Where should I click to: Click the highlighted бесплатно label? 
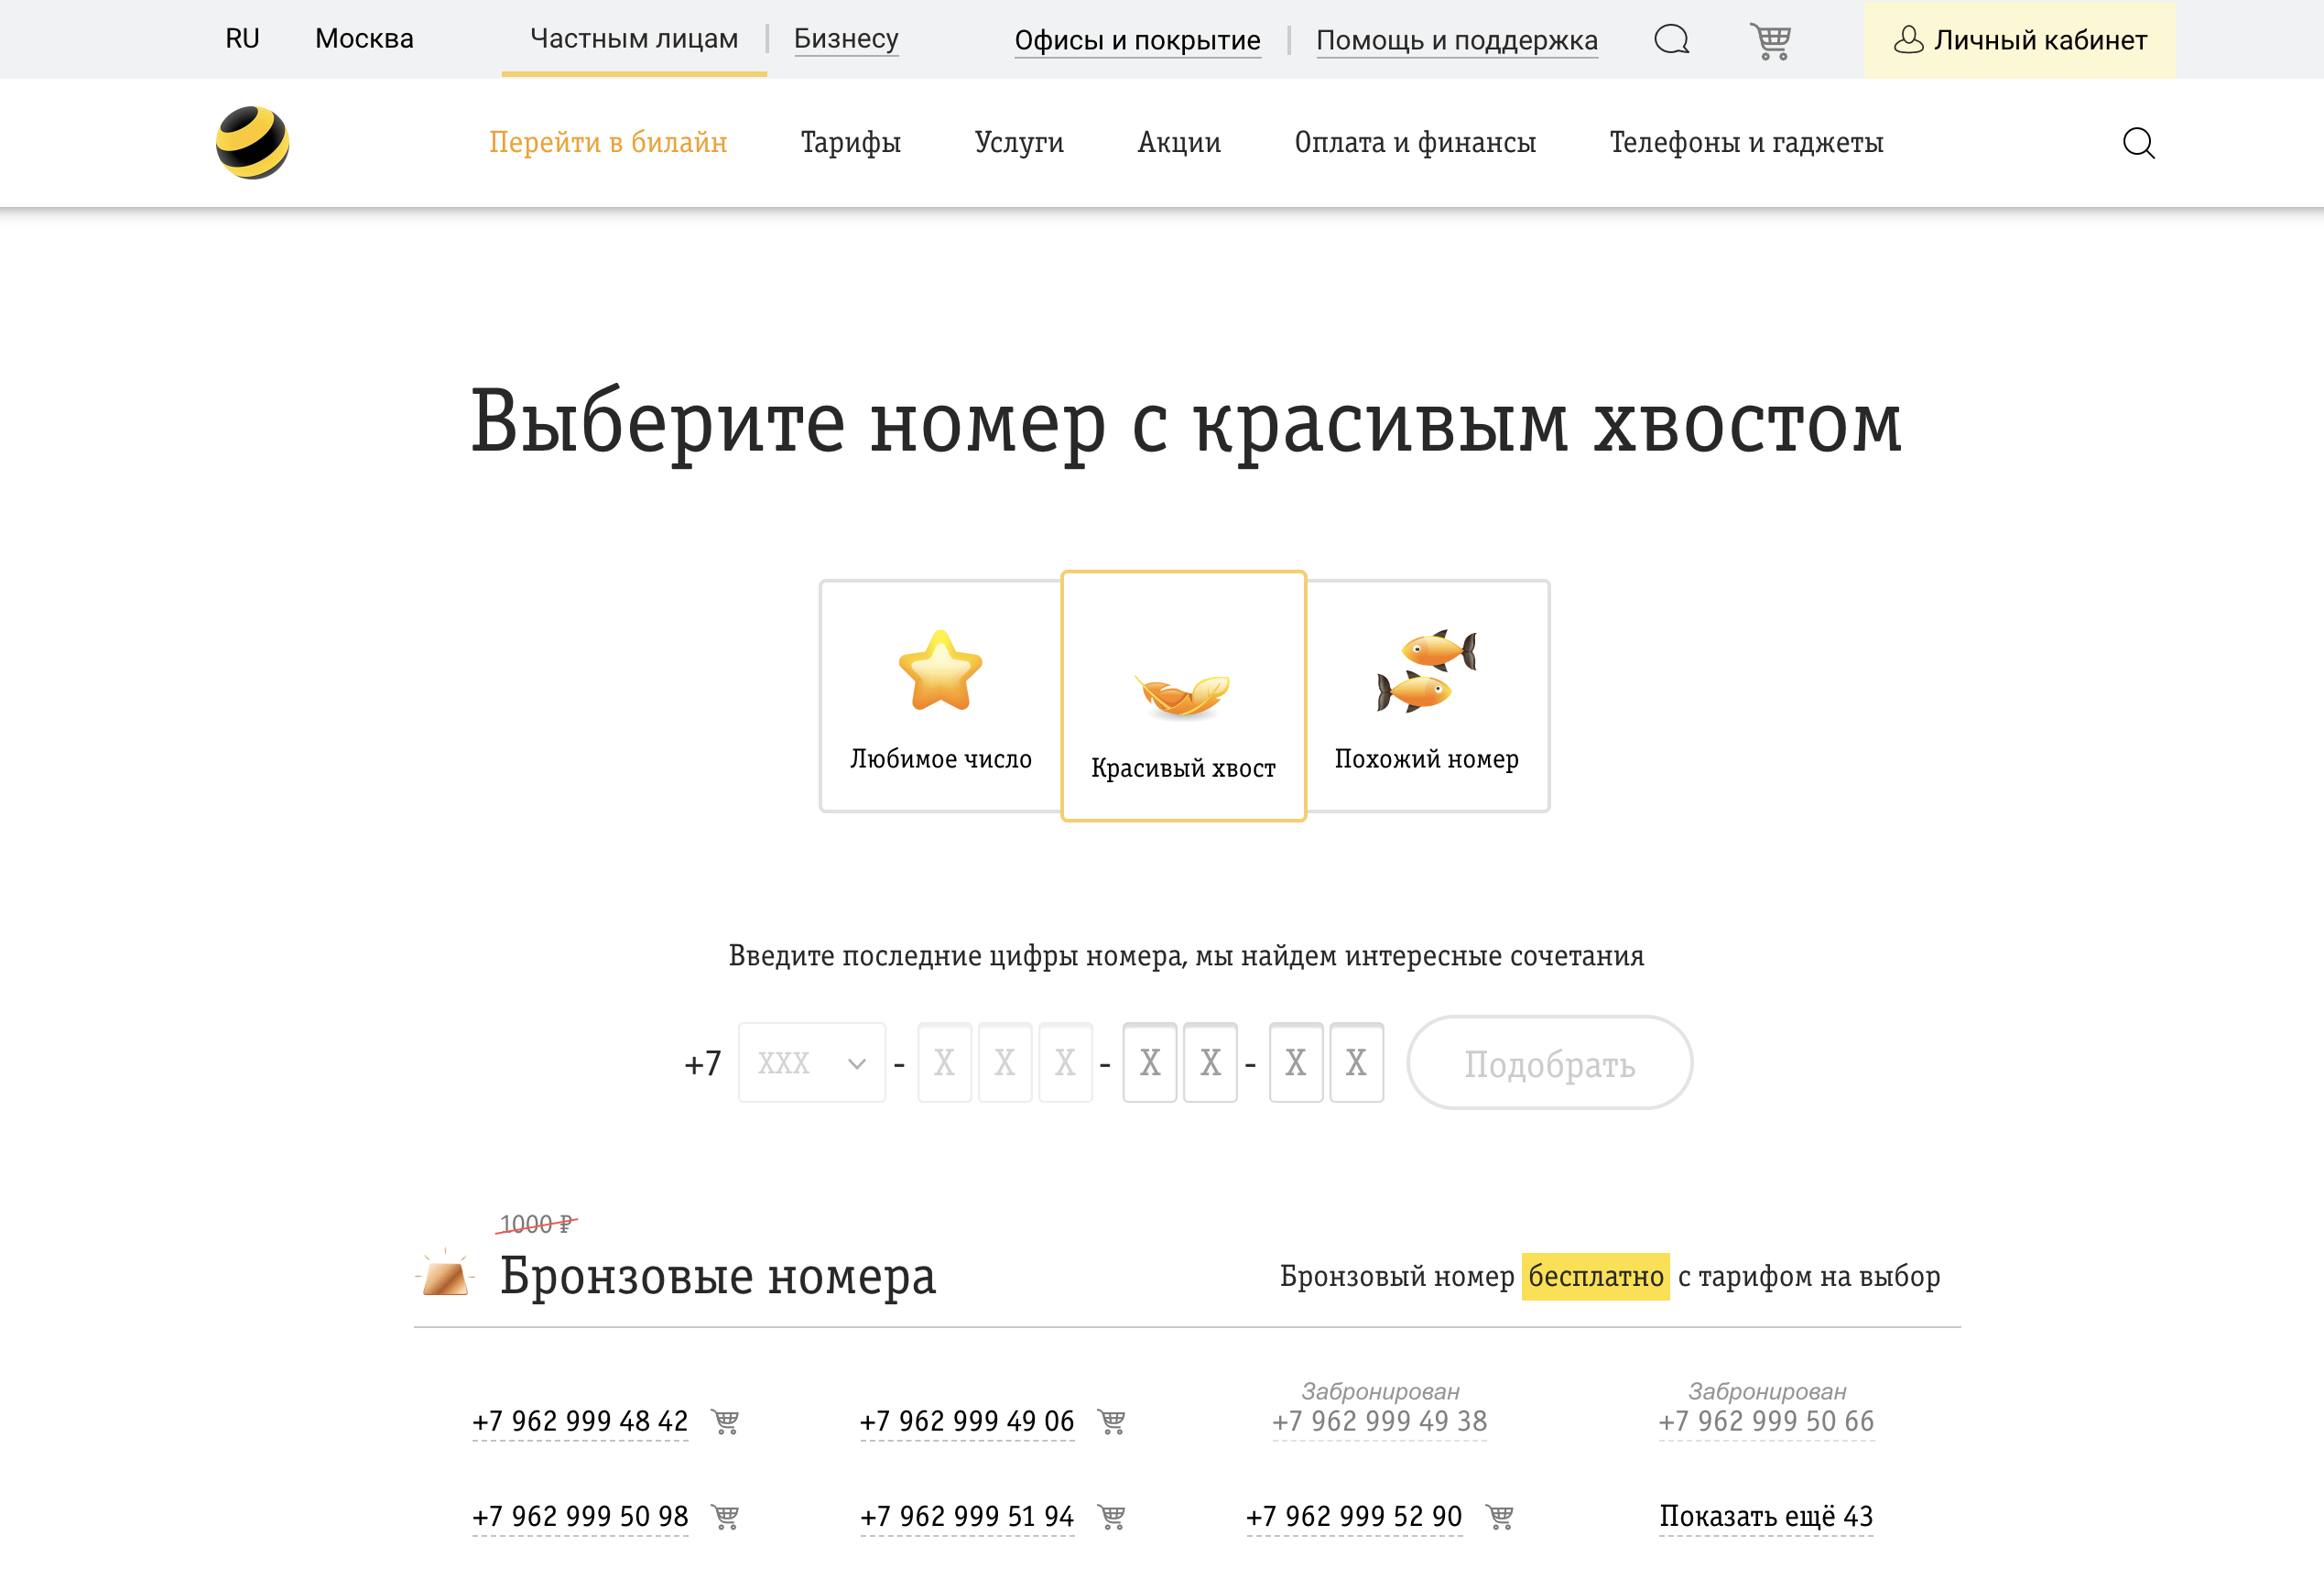click(1595, 1276)
